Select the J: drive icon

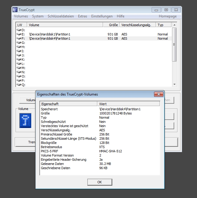[19, 55]
